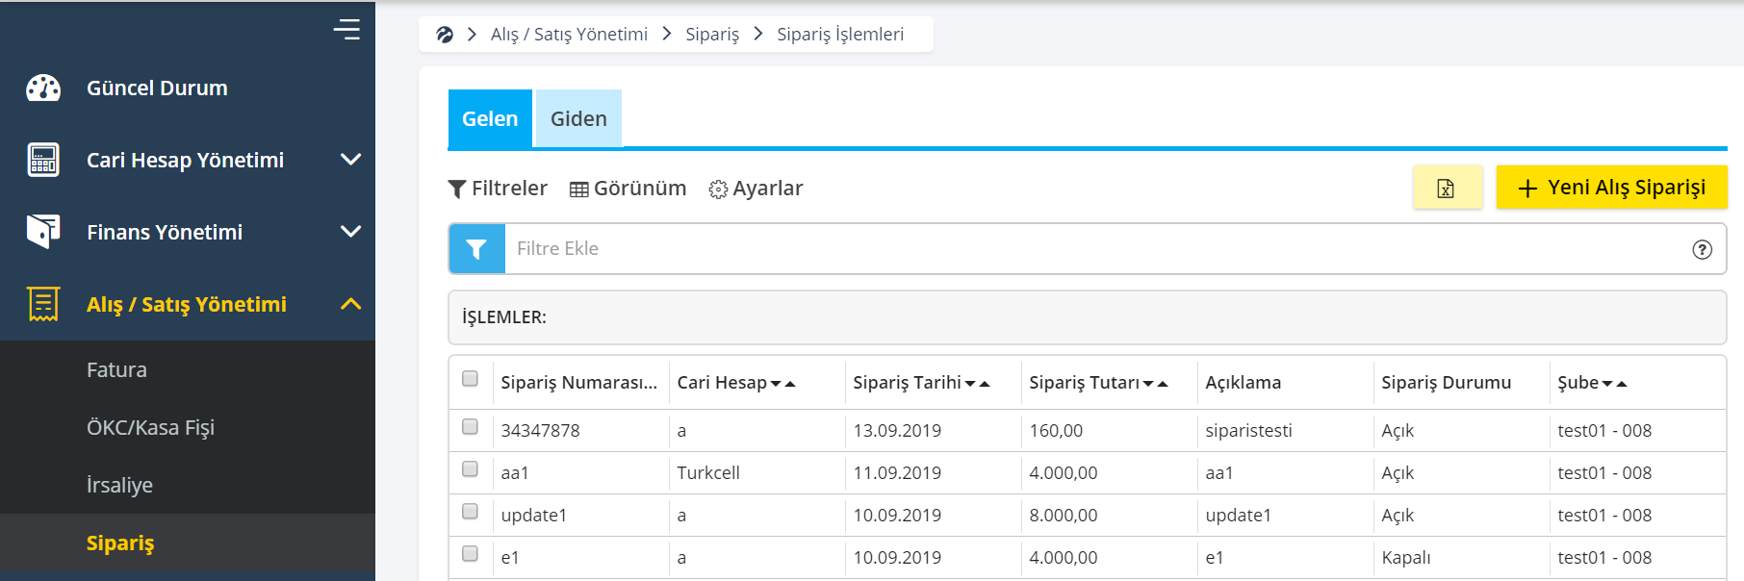Click the Güncel Durum gauge icon
Viewport: 1744px width, 581px height.
click(x=43, y=88)
